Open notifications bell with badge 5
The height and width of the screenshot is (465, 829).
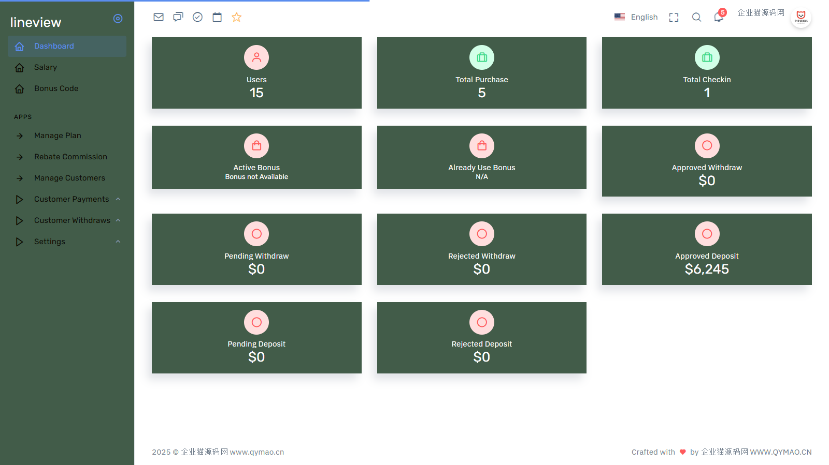pos(719,17)
